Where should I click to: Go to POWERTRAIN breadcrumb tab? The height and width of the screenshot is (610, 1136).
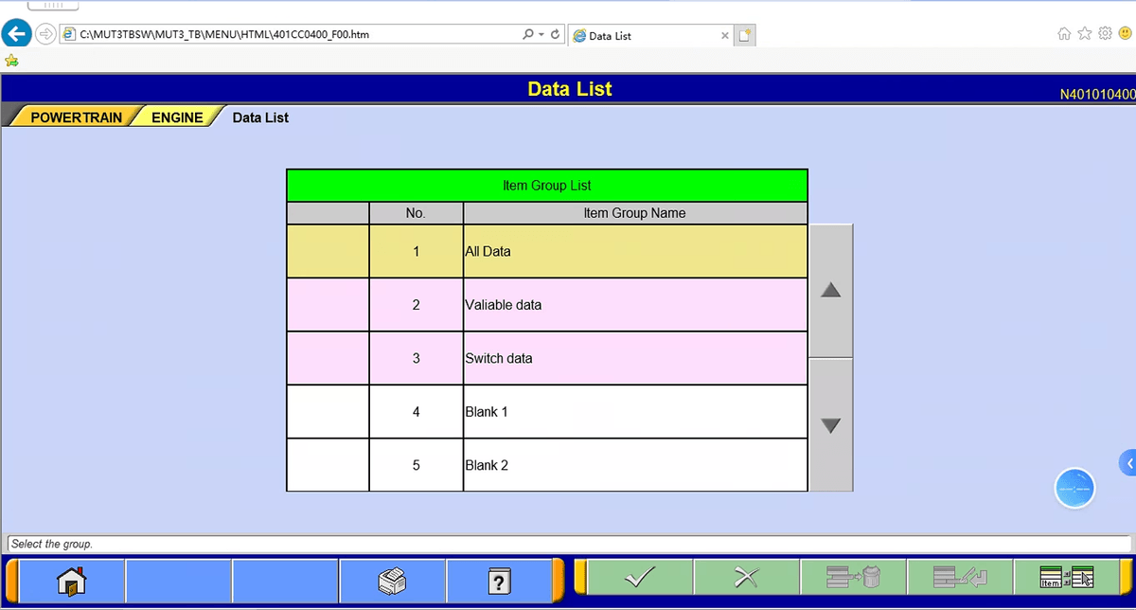(76, 117)
